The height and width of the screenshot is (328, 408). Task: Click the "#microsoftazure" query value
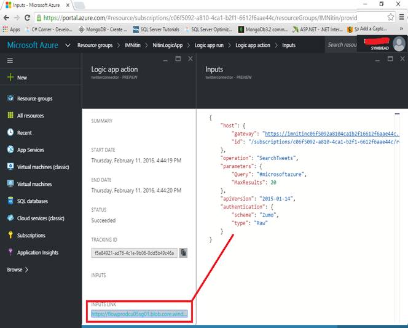(x=280, y=174)
